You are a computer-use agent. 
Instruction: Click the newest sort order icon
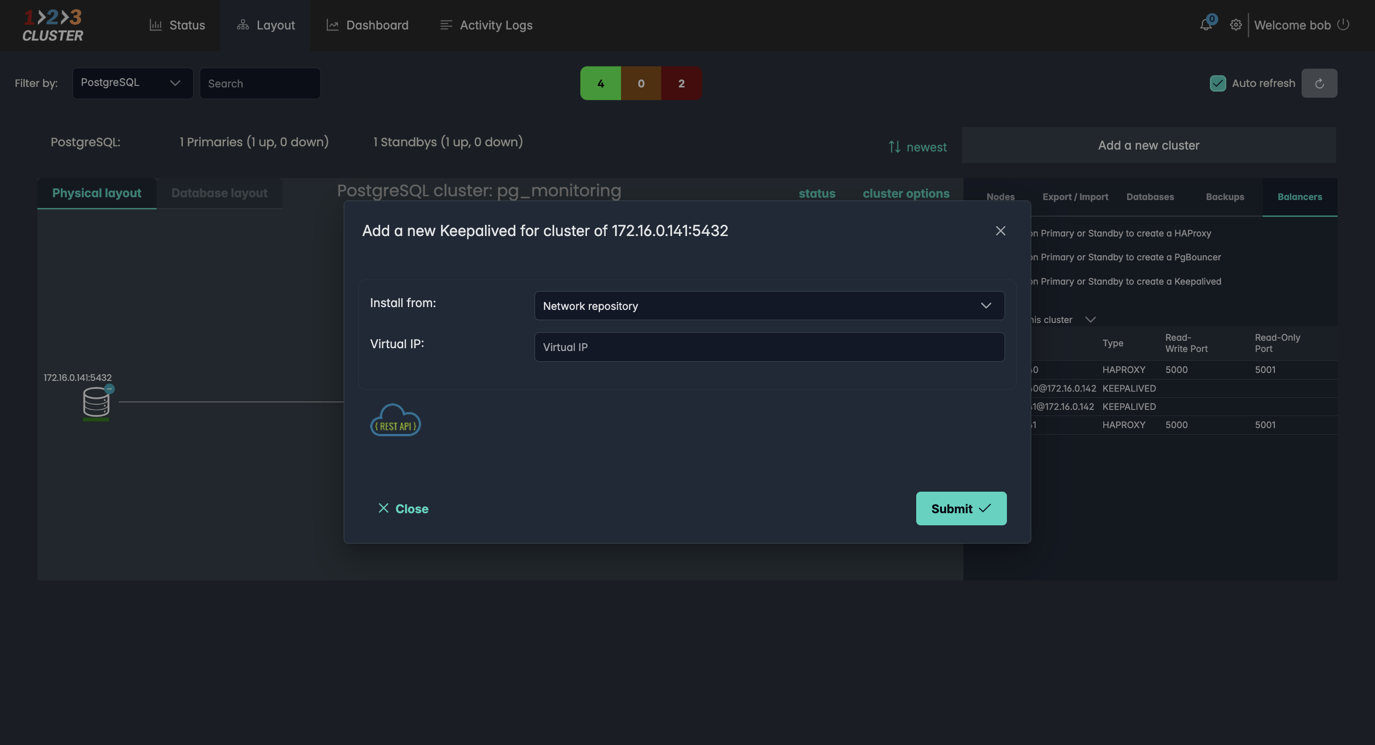[x=895, y=147]
